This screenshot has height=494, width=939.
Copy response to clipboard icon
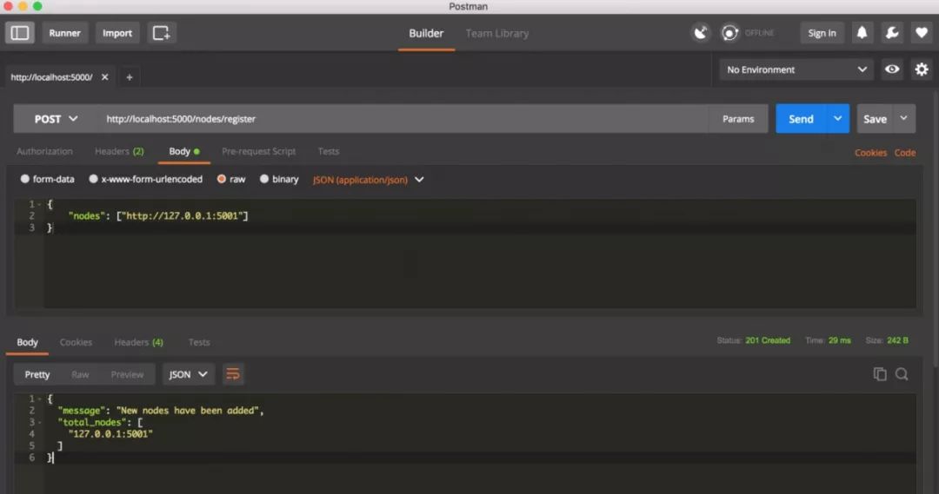coord(880,374)
